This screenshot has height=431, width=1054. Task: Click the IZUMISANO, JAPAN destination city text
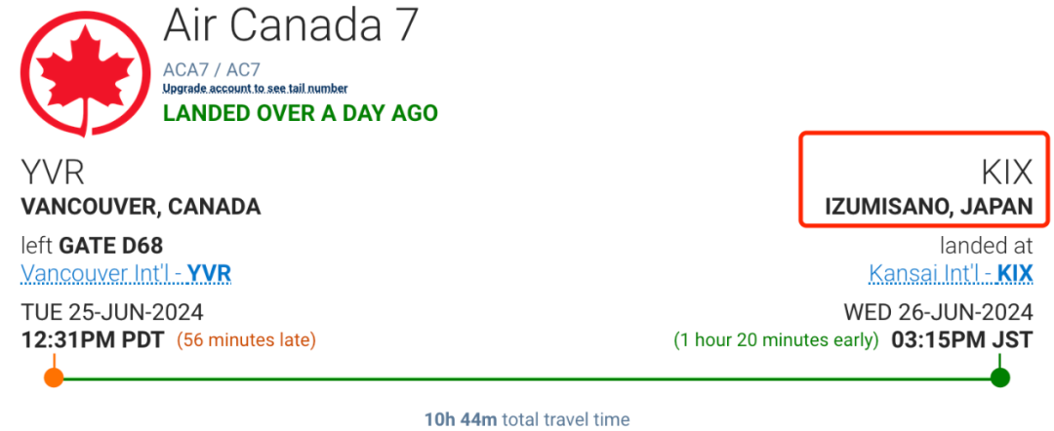(929, 208)
